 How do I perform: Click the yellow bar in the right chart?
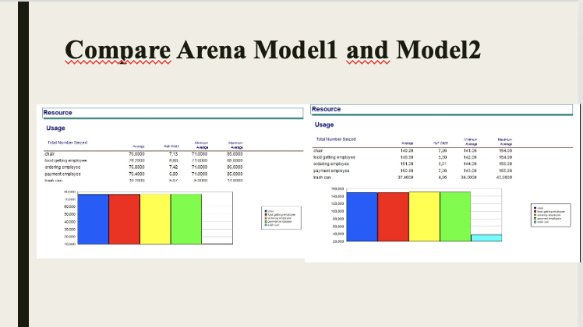(424, 216)
